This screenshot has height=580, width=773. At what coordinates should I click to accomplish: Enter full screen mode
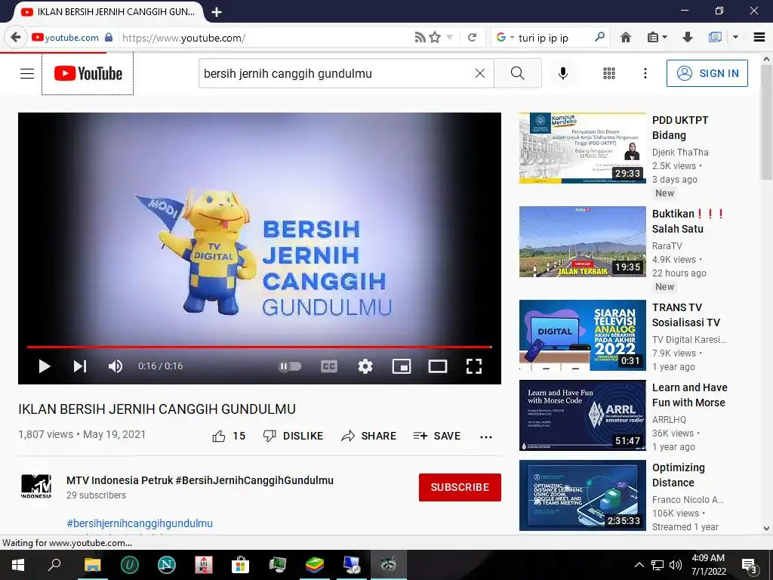pos(474,366)
